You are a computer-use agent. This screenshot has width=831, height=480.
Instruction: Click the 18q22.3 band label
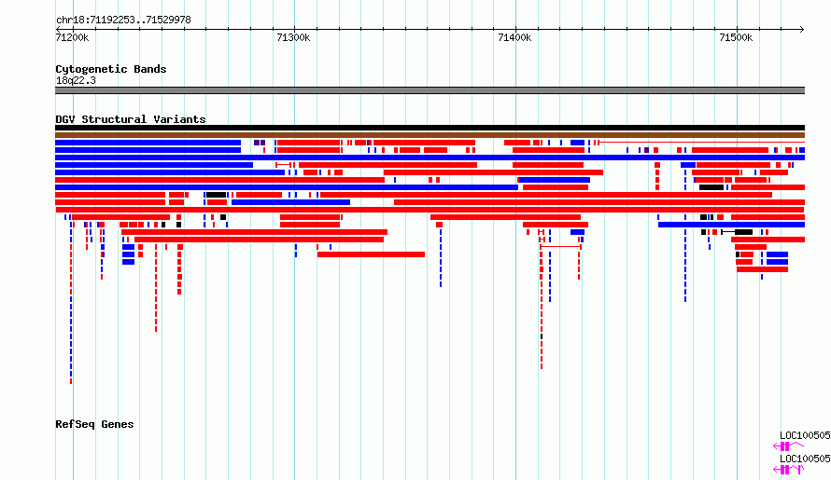pos(76,80)
